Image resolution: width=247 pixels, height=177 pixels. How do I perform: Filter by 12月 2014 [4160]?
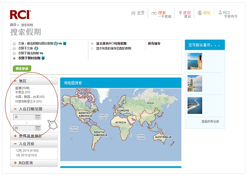click(x=27, y=150)
